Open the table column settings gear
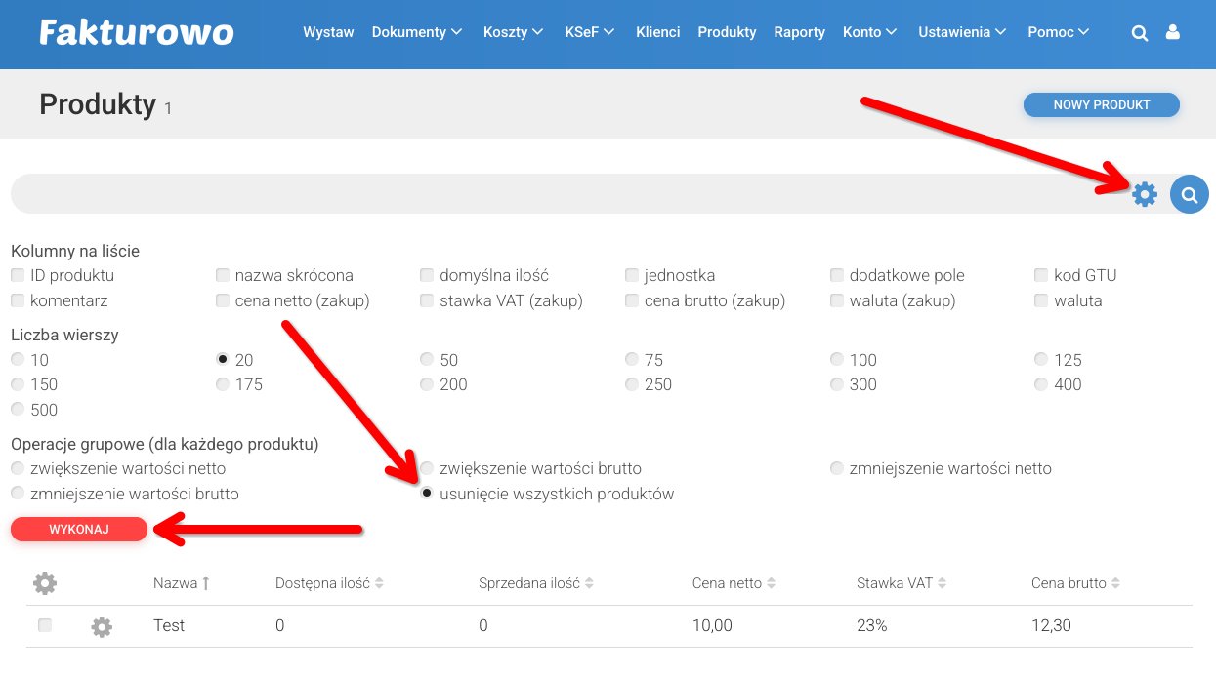The height and width of the screenshot is (677, 1216). pyautogui.click(x=44, y=582)
